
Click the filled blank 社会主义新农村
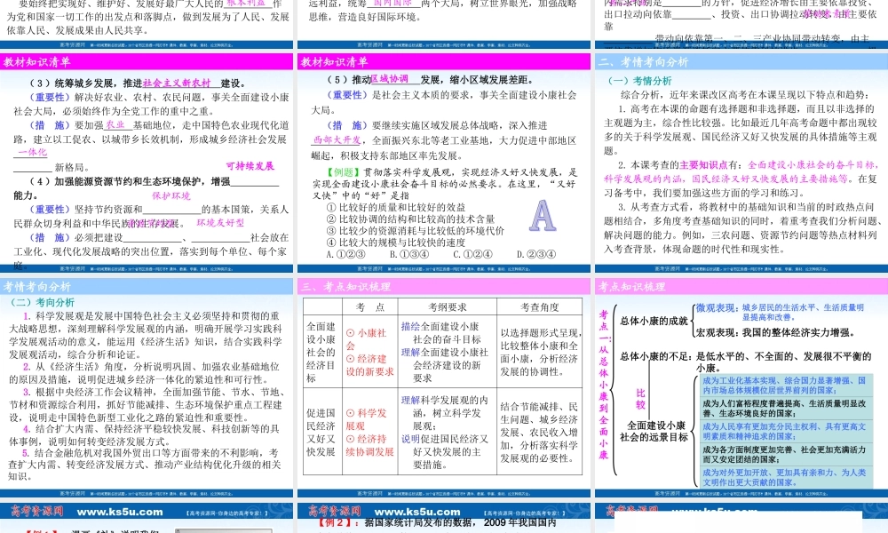(177, 83)
